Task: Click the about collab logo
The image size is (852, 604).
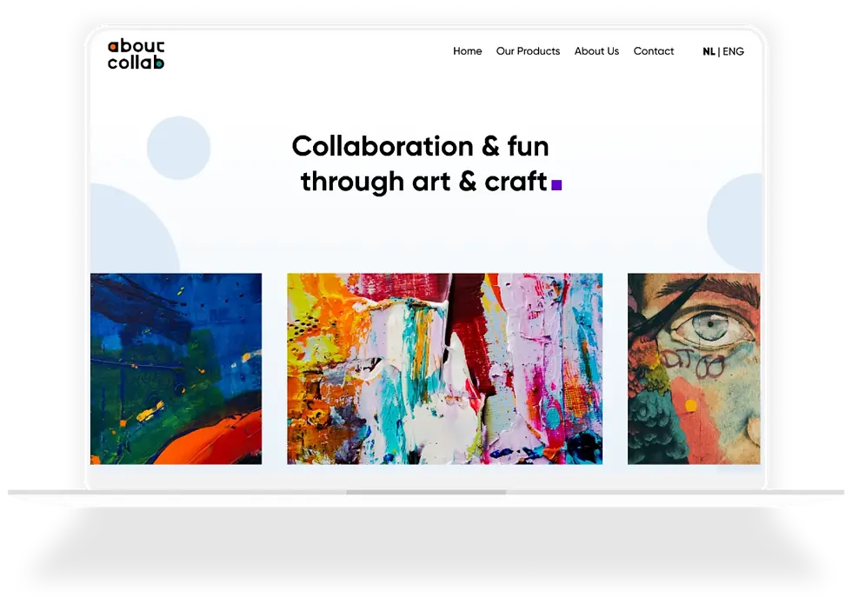Action: tap(136, 54)
